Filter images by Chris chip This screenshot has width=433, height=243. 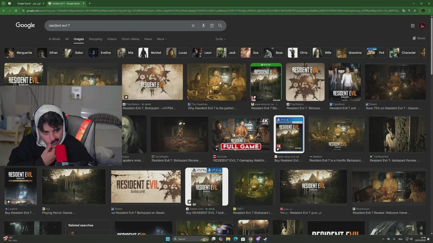tap(299, 53)
